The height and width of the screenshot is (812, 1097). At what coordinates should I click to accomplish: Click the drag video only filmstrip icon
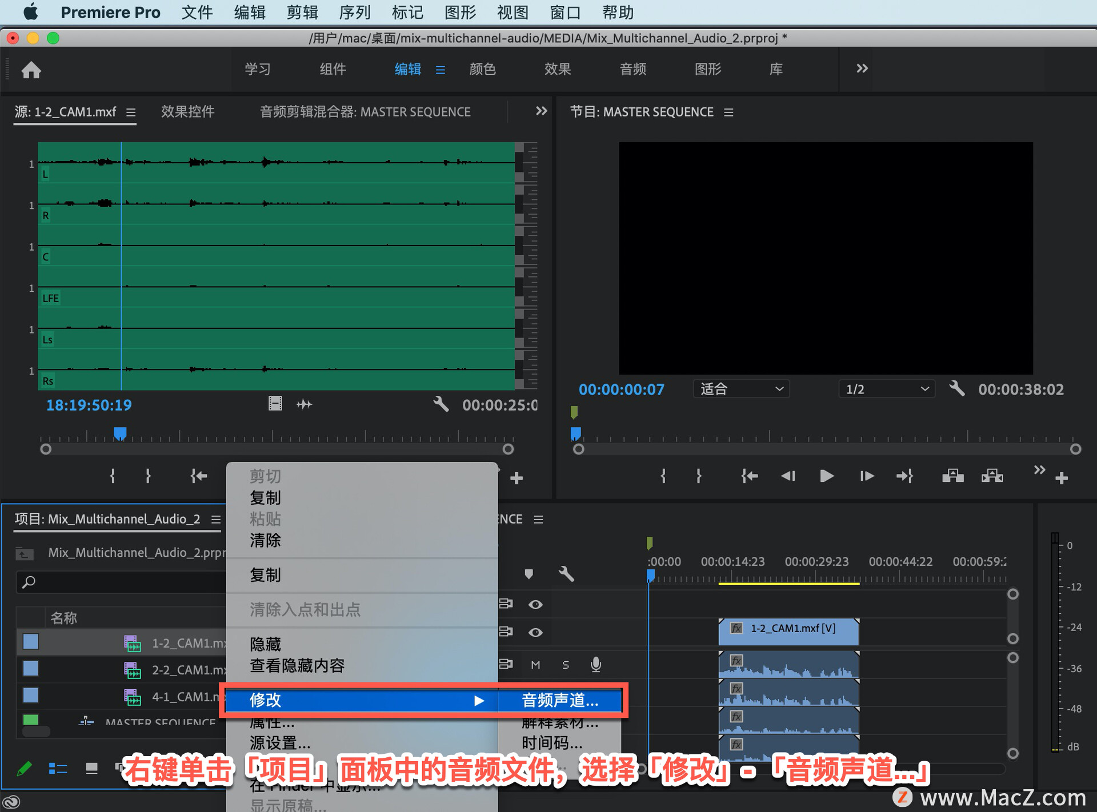275,404
